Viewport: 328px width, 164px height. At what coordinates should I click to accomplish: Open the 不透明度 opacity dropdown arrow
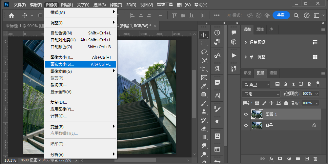tap(317, 94)
